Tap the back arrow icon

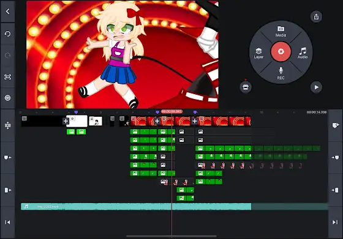pos(7,12)
